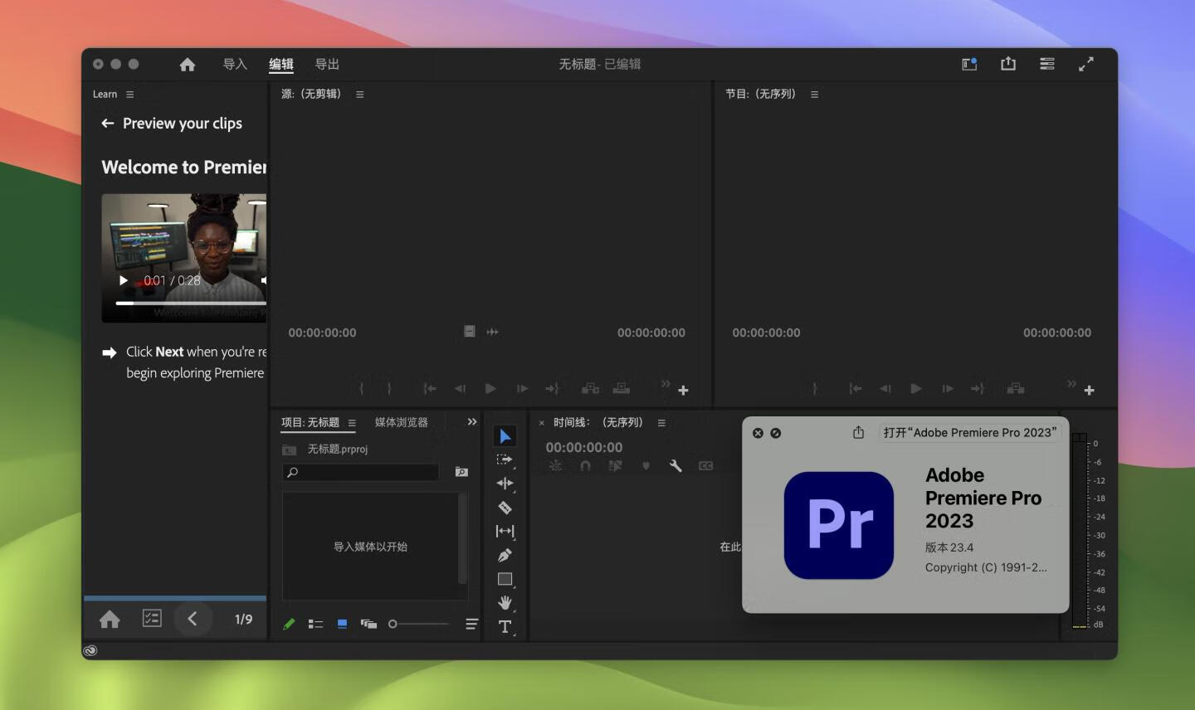Select the Pen tool
Image resolution: width=1195 pixels, height=710 pixels.
505,555
